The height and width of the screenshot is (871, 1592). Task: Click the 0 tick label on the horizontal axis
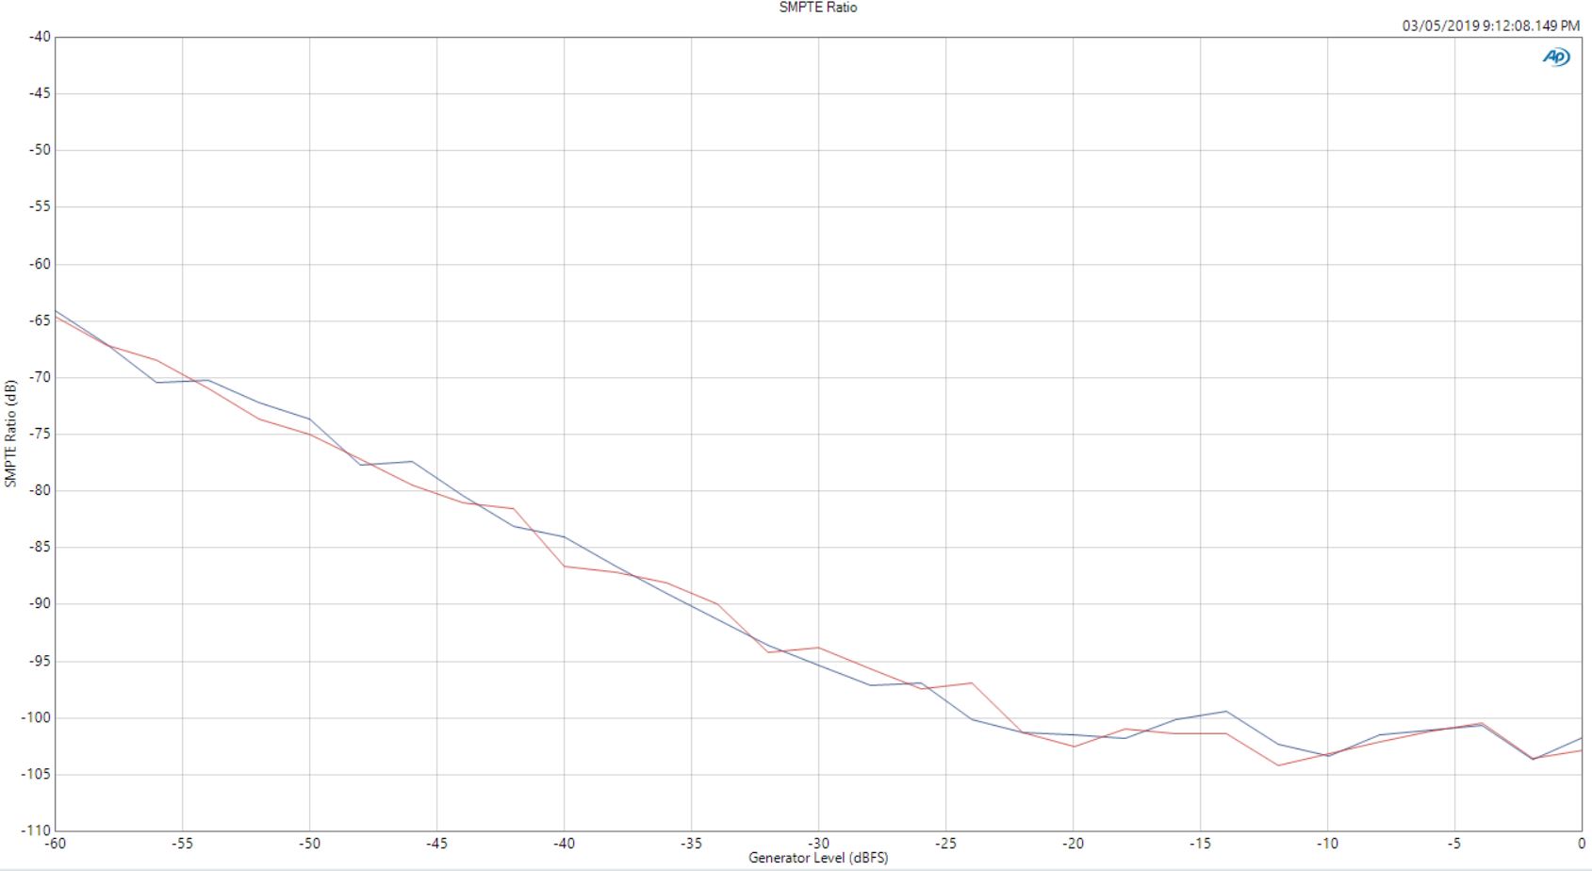1581,844
